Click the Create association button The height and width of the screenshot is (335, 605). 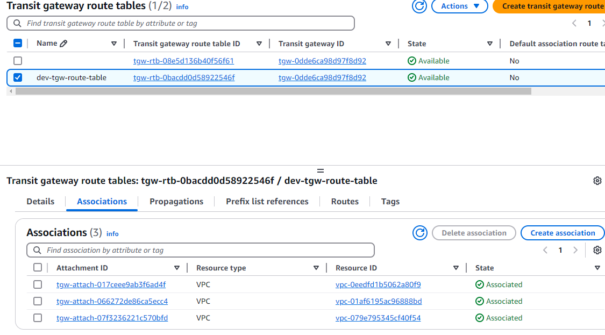(563, 233)
